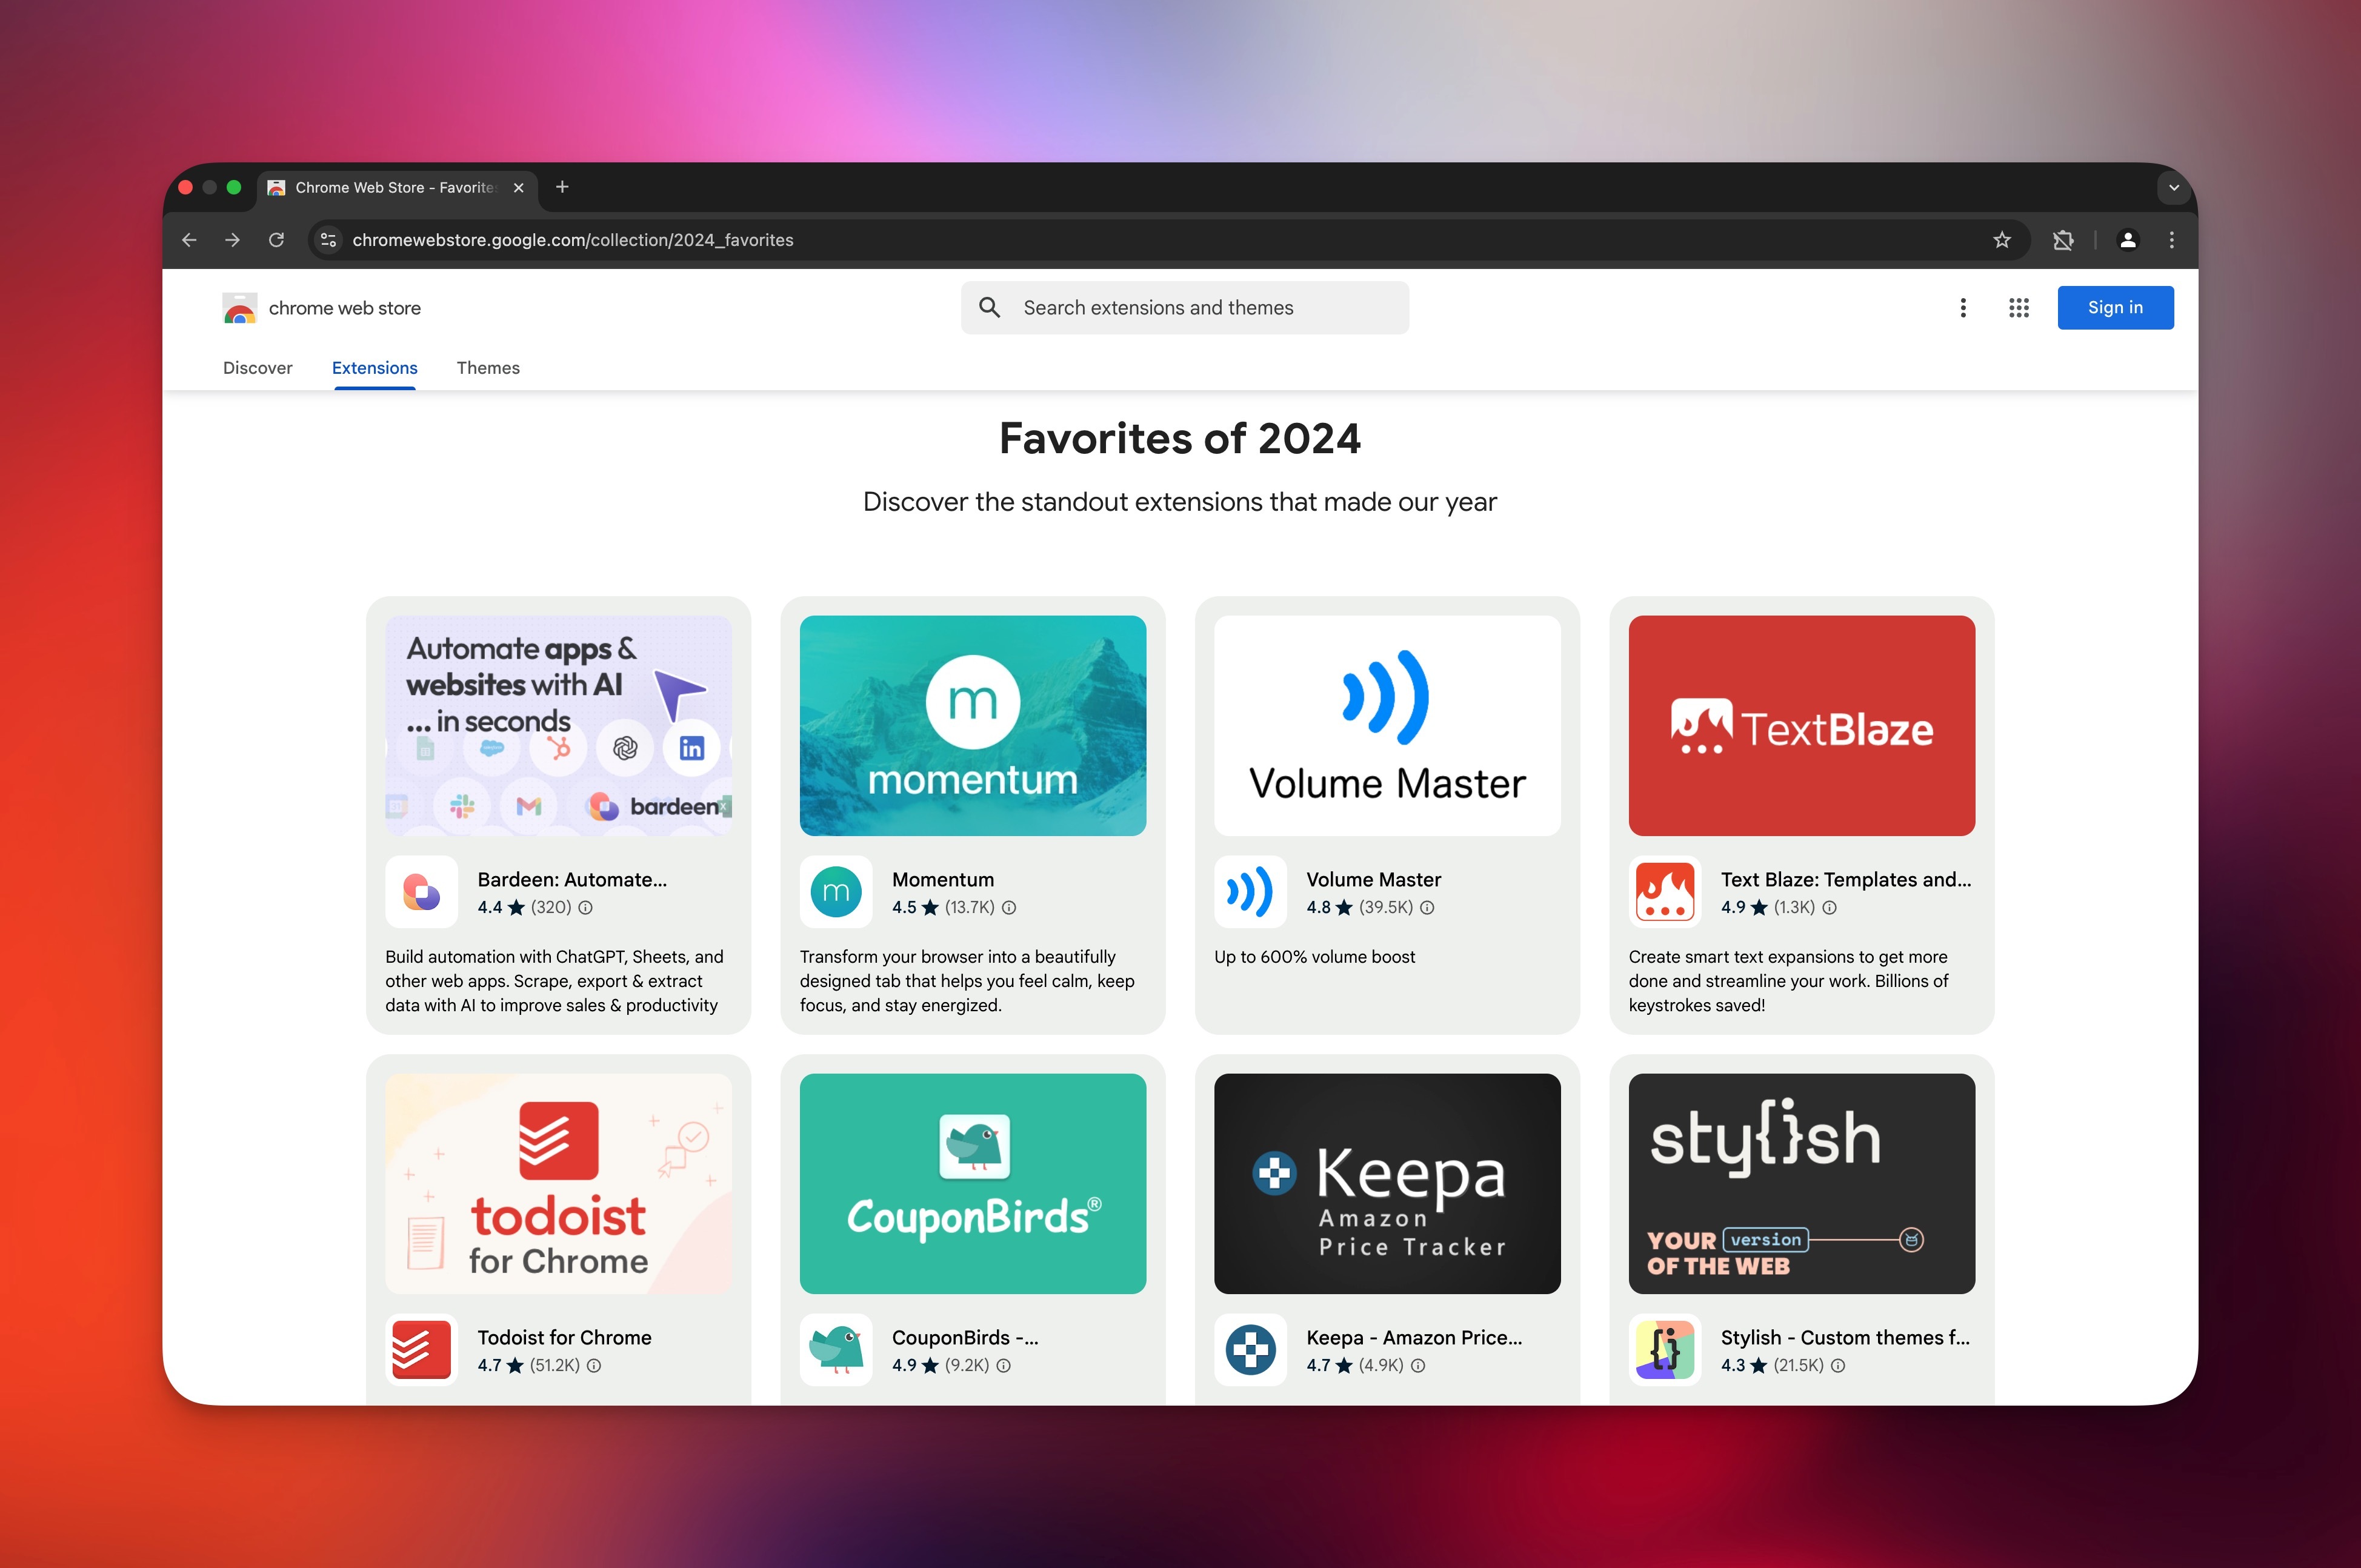2361x1568 pixels.
Task: Click the Sign in button
Action: 2115,308
